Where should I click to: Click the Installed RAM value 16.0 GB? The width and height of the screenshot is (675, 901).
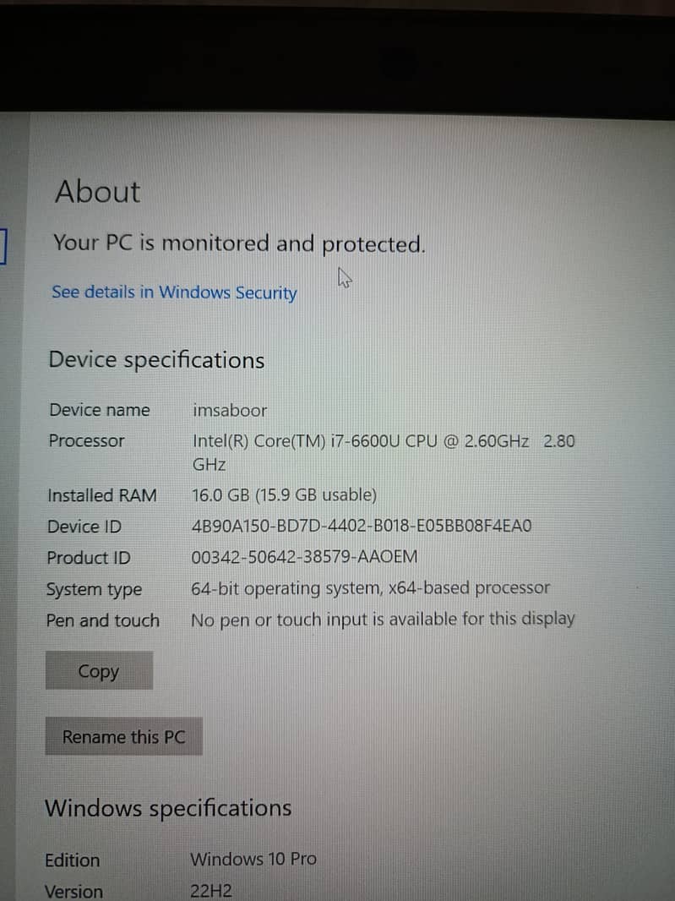(284, 494)
